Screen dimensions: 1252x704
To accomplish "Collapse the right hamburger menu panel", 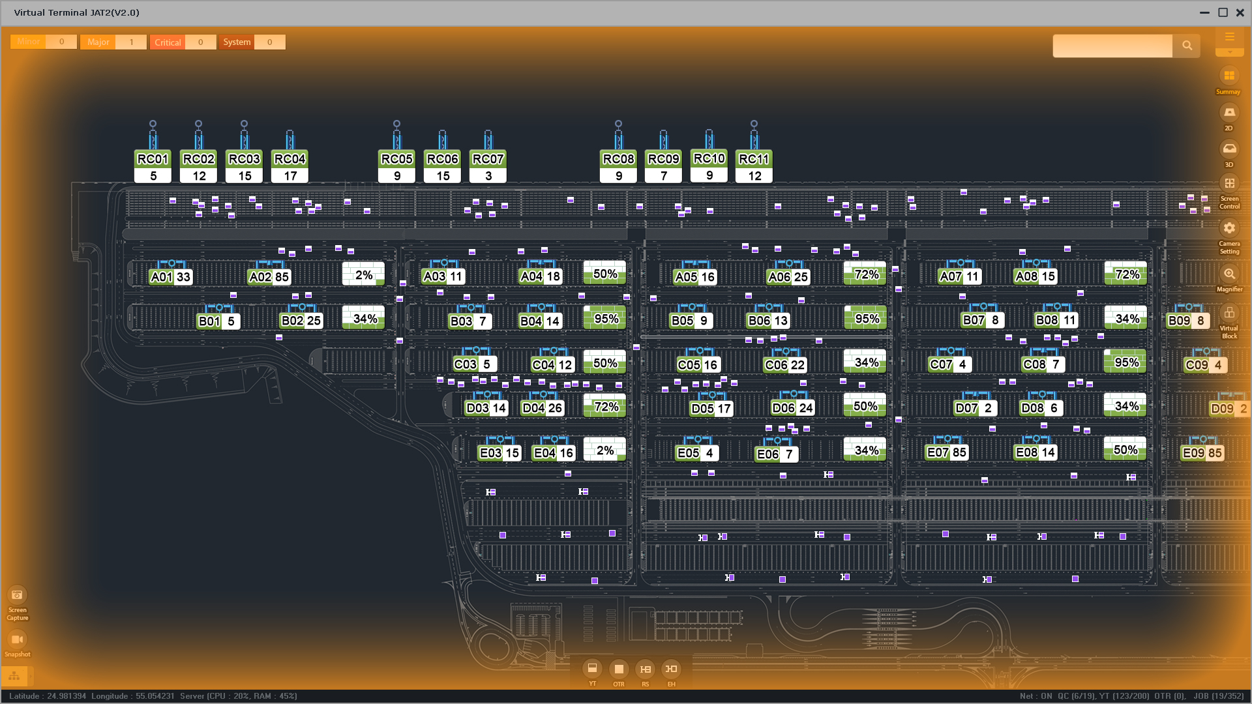I will [1229, 38].
